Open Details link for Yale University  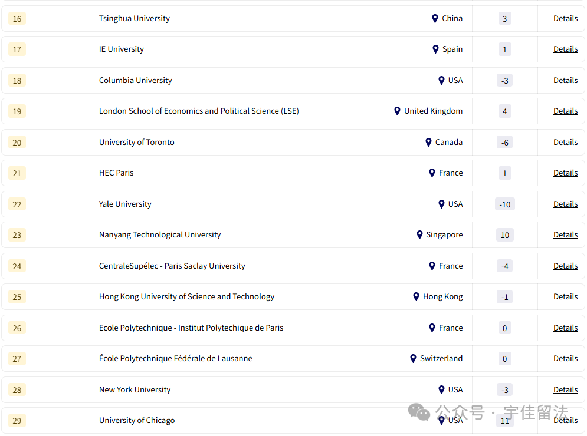click(x=565, y=204)
